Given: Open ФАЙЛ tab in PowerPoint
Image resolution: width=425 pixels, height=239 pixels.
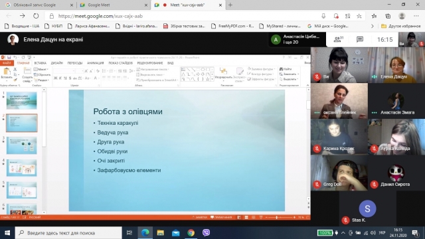Looking at the screenshot, I should (x=7, y=63).
